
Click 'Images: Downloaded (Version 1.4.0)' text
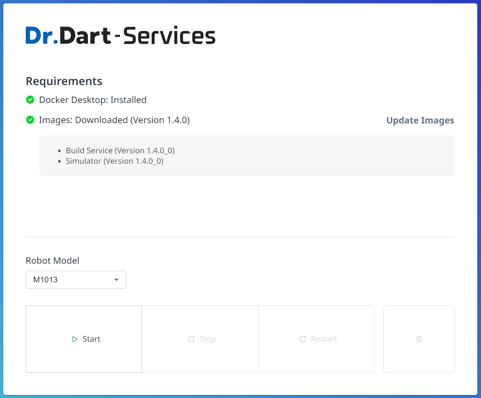(x=114, y=120)
